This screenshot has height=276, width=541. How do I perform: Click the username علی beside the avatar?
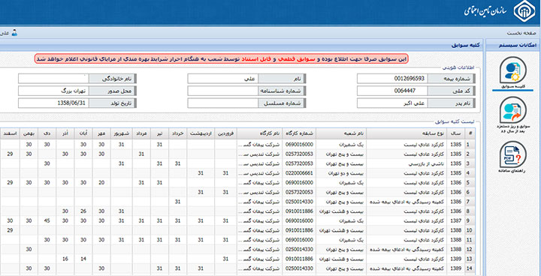pos(5,34)
